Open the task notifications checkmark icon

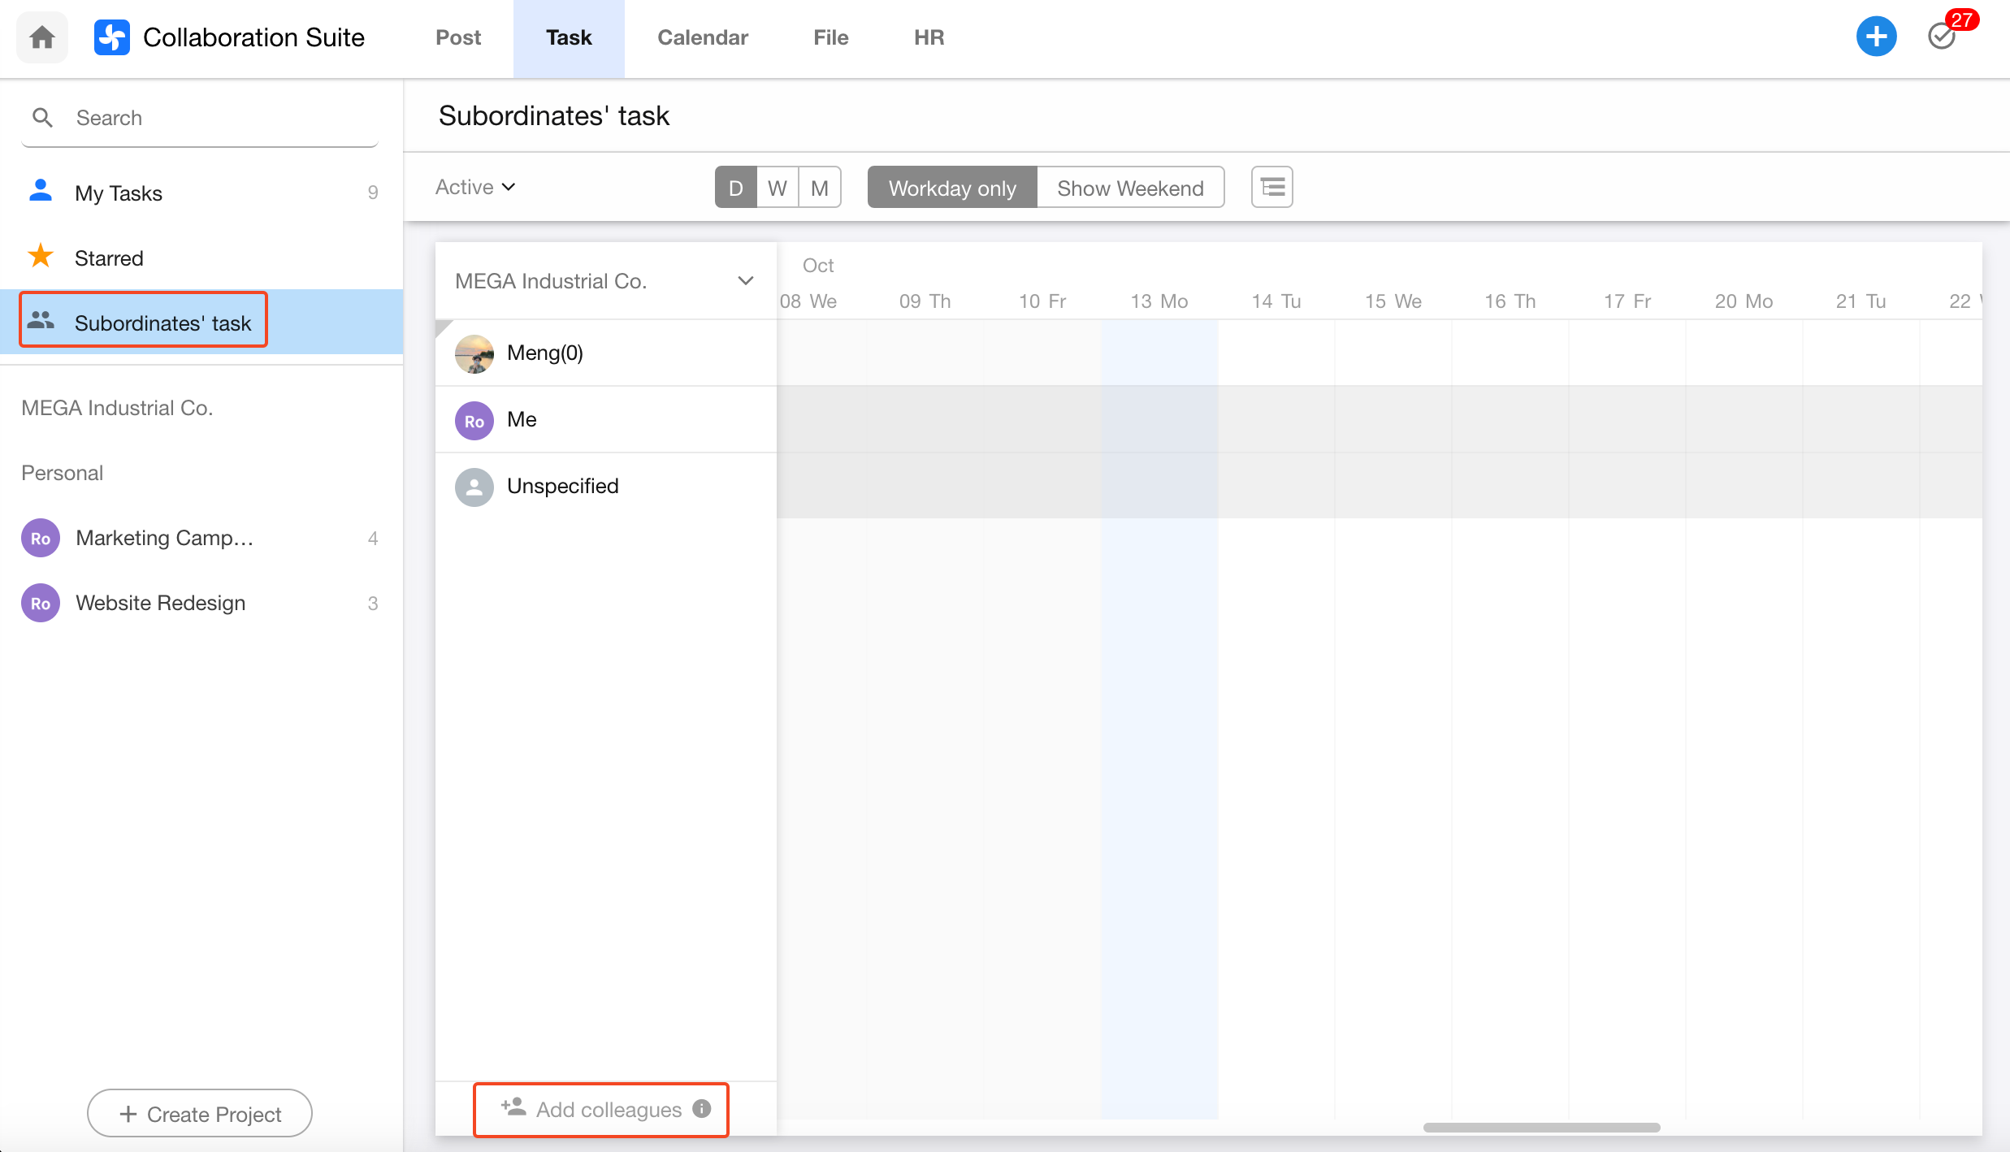[x=1942, y=37]
